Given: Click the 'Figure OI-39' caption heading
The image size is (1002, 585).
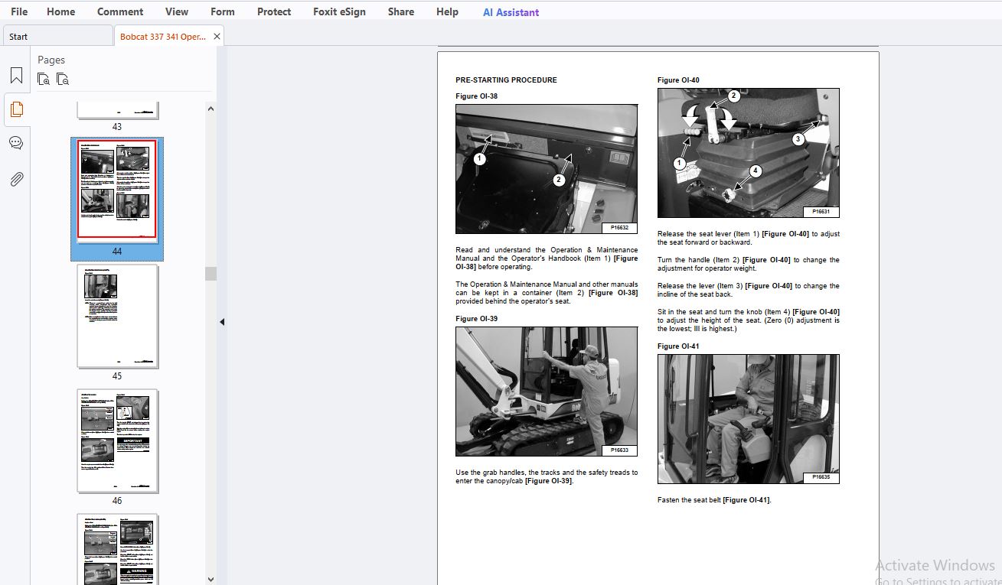Looking at the screenshot, I should [x=476, y=319].
